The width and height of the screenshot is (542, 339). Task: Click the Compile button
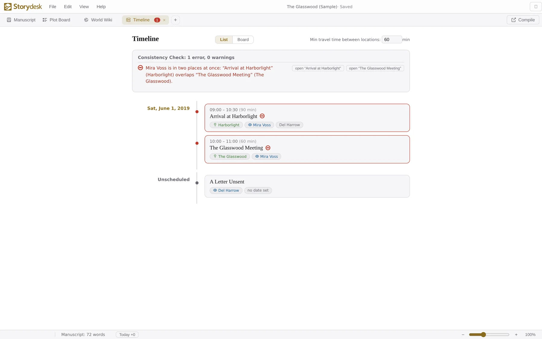click(x=523, y=20)
